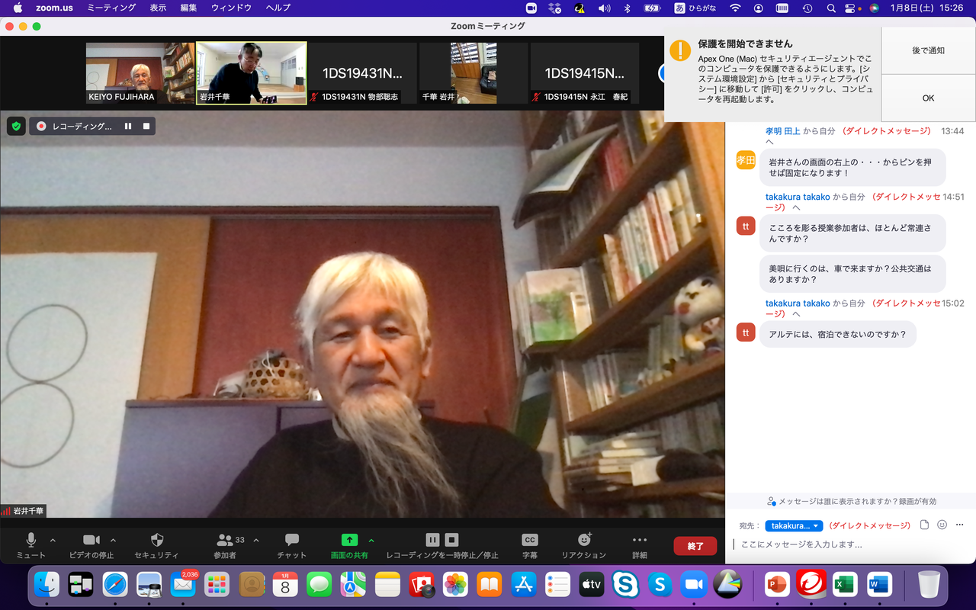
Task: Open Safari from the Dock
Action: click(115, 584)
